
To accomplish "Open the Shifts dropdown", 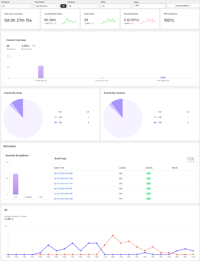I will coord(116,6).
